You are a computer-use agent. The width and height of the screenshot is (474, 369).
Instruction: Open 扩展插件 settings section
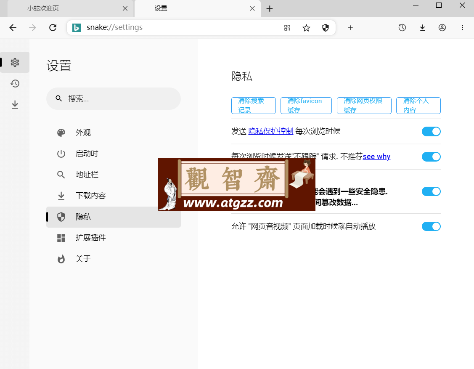coord(114,238)
